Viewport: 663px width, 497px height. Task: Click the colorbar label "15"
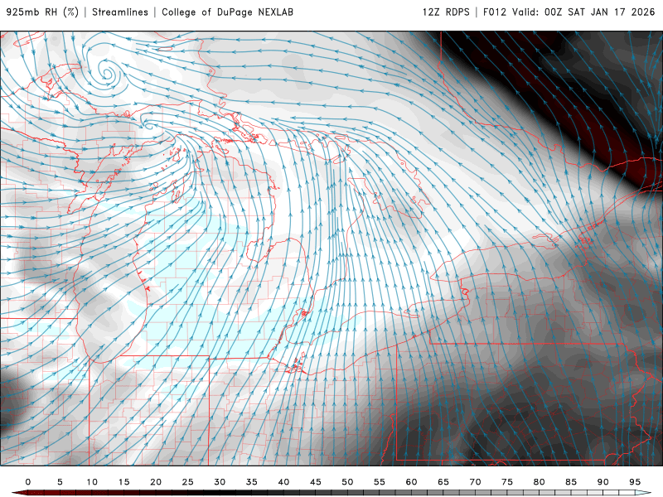pyautogui.click(x=123, y=482)
